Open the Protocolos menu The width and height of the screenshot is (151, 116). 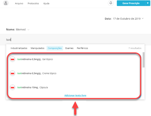coord(33,4)
